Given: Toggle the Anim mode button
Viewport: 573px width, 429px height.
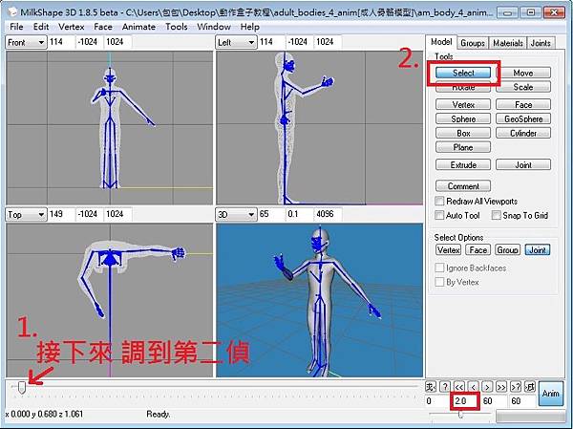Looking at the screenshot, I should click(x=551, y=394).
